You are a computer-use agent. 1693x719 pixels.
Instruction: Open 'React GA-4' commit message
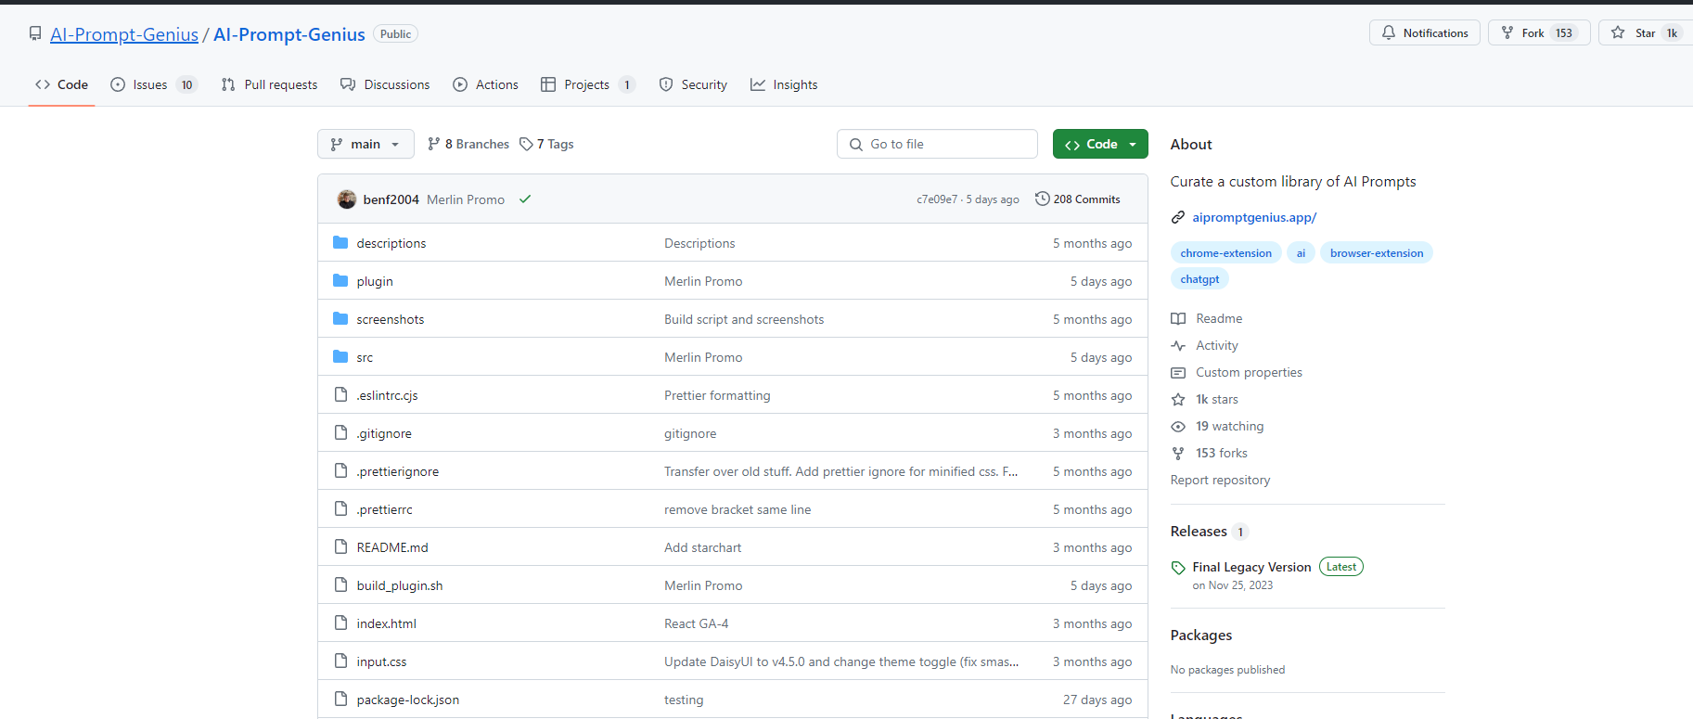click(x=697, y=623)
